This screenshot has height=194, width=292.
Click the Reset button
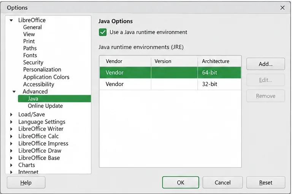tap(266, 183)
